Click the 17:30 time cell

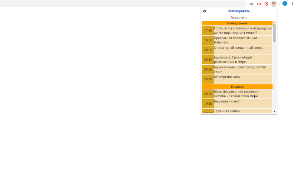pyautogui.click(x=208, y=31)
